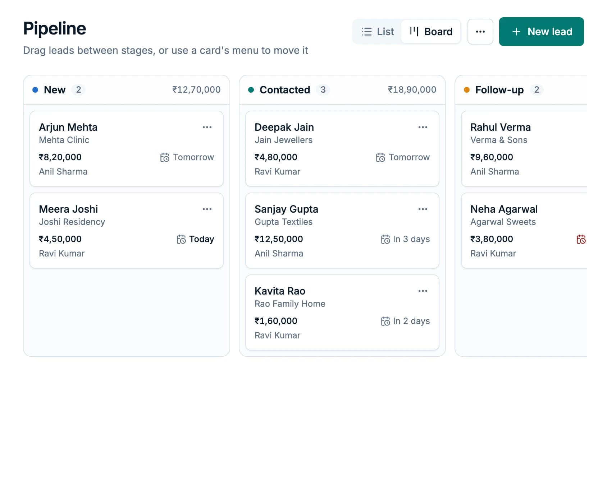Click the Follow-up stage column header

coord(521,90)
